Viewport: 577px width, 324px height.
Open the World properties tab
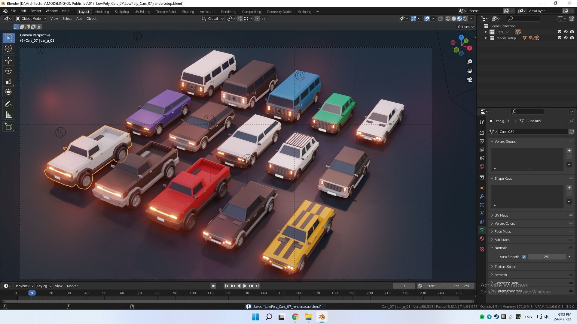point(482,166)
